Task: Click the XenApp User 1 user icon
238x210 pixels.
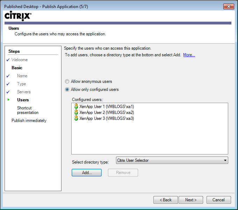Action: point(76,106)
